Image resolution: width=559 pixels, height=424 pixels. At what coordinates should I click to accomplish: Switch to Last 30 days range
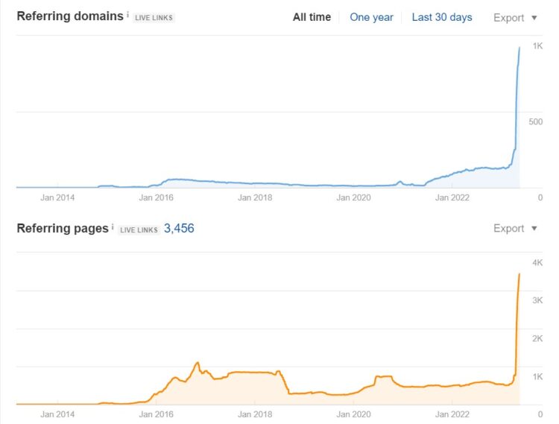tap(442, 17)
